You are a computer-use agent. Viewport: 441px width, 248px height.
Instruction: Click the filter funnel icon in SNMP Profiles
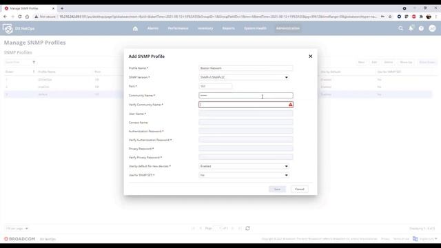[34, 62]
